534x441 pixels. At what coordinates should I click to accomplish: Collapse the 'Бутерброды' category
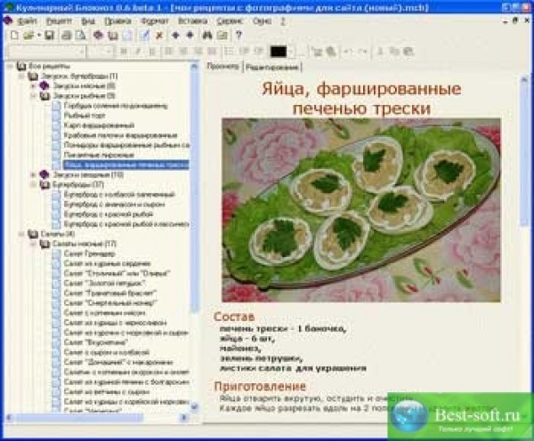(x=34, y=184)
